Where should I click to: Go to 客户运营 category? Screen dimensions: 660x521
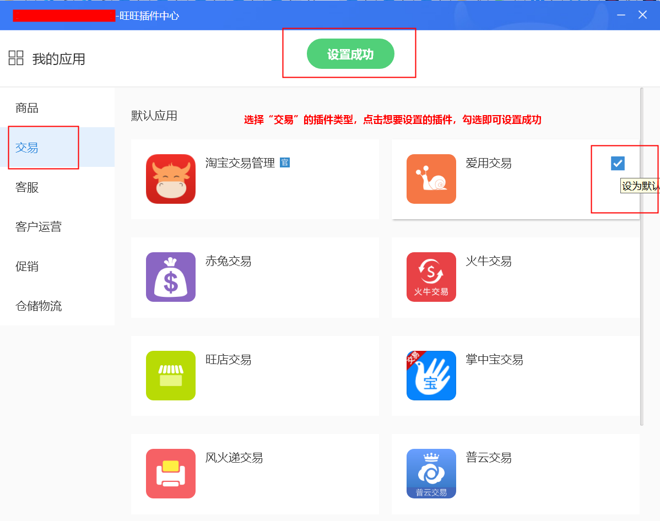pyautogui.click(x=39, y=227)
